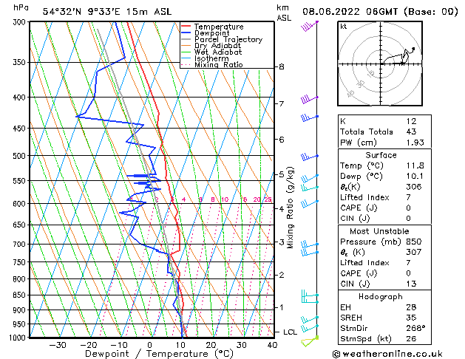Image resolution: width=465 pixels, height=359 pixels.
Task: Click the K index value '12'
Action: tap(411, 121)
